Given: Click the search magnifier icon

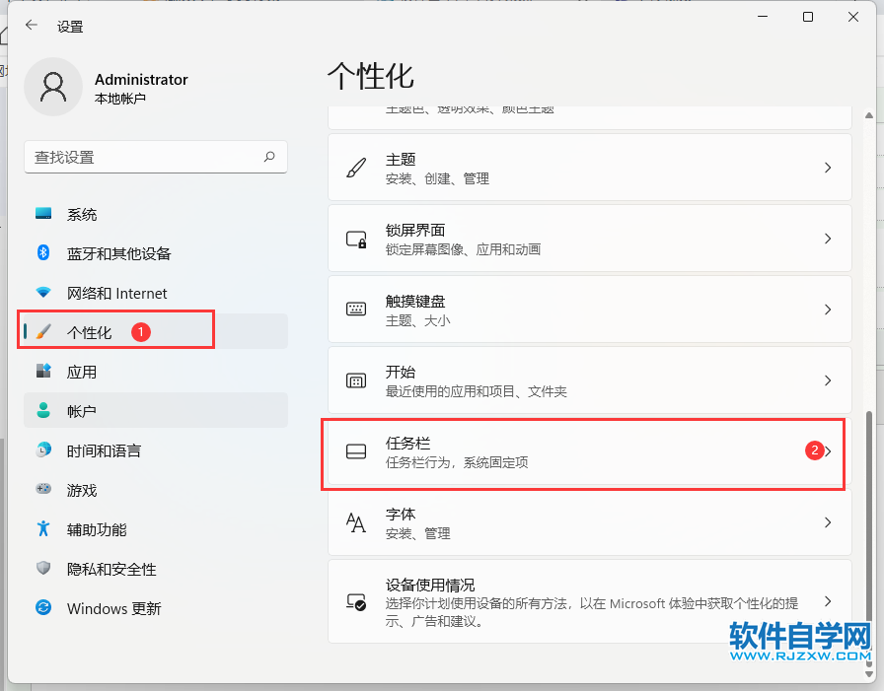Looking at the screenshot, I should pyautogui.click(x=269, y=157).
